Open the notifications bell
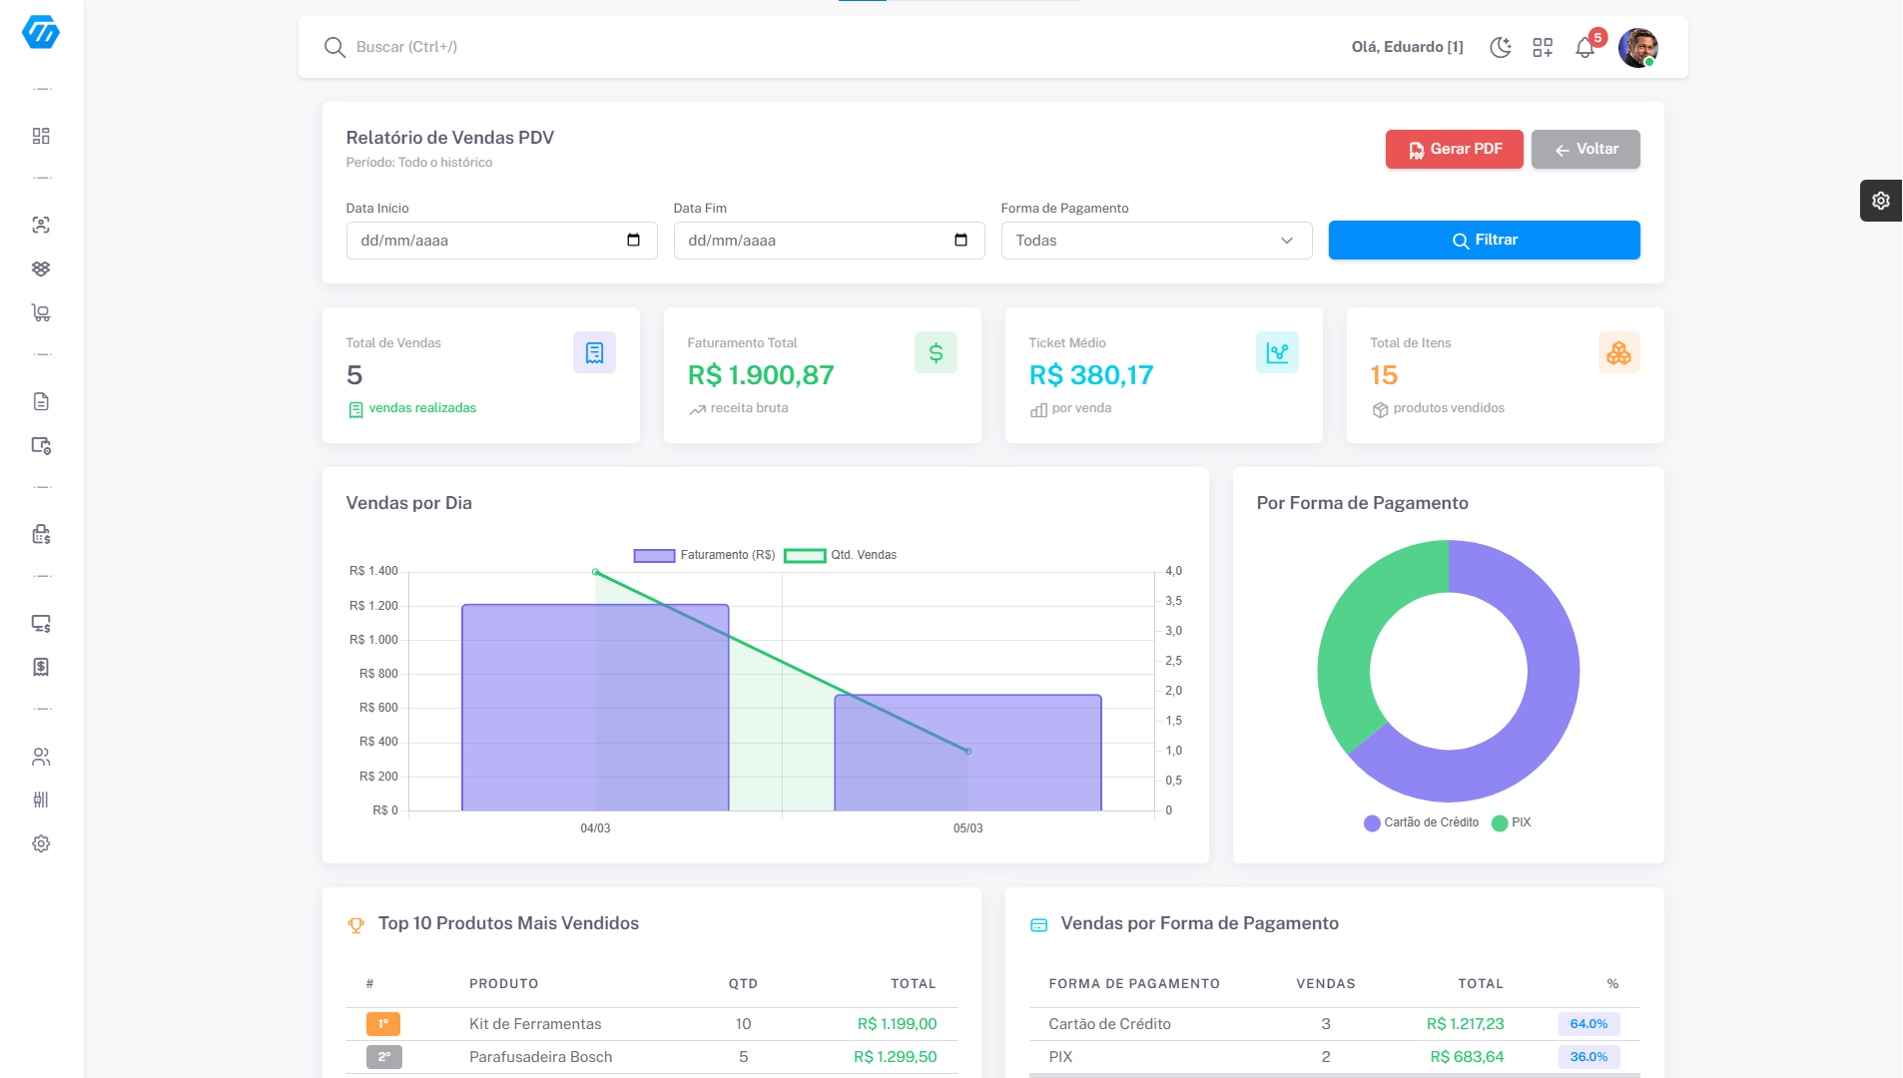This screenshot has height=1078, width=1903. 1585,47
